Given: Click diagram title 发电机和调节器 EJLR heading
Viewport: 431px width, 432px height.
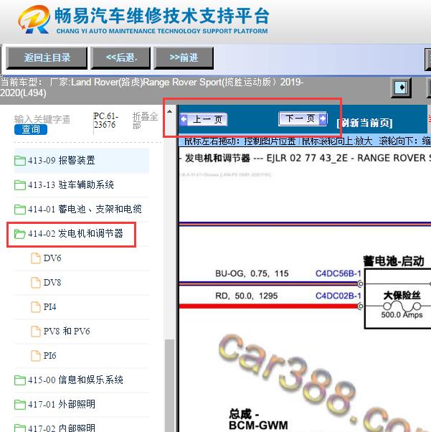Looking at the screenshot, I should 306,158.
